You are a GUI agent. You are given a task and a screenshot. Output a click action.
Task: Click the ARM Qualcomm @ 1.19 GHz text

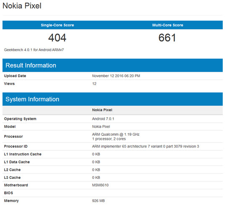[x=116, y=134]
